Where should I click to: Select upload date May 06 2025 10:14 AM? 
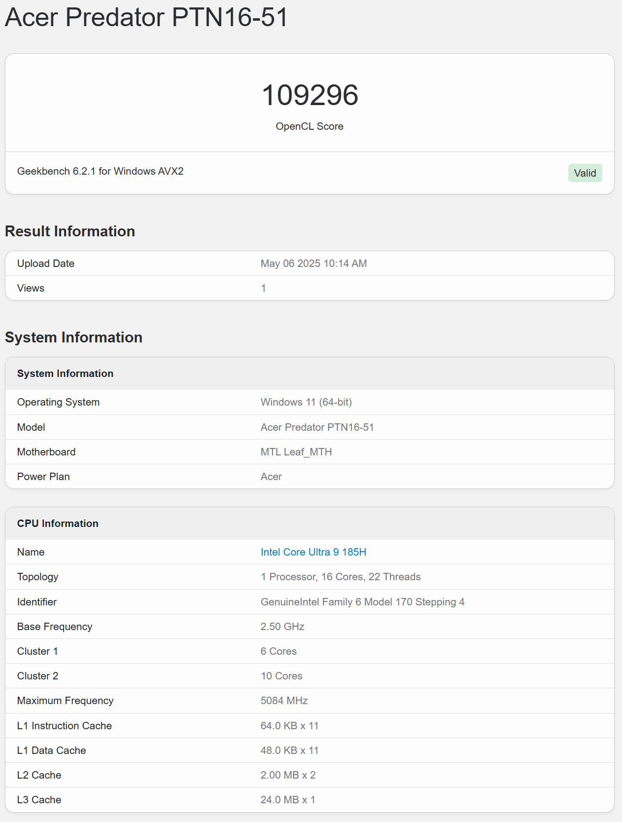(313, 263)
